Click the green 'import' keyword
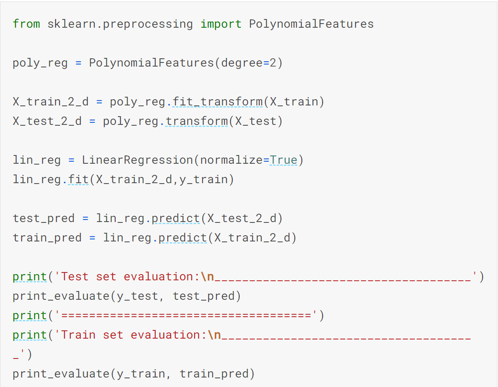498x387 pixels. pyautogui.click(x=221, y=24)
